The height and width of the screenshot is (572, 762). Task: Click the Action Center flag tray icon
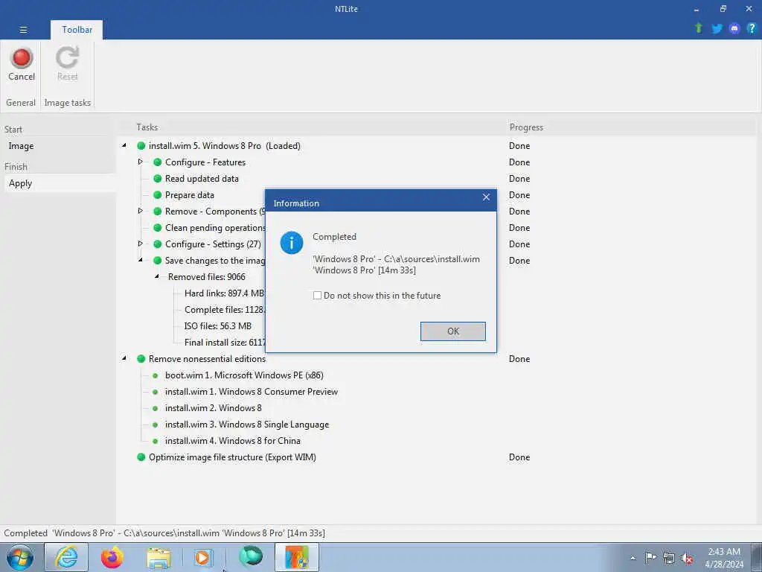click(x=650, y=557)
